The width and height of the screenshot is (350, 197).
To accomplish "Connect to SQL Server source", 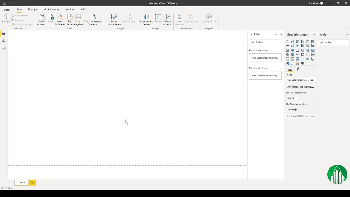I will click(x=70, y=20).
